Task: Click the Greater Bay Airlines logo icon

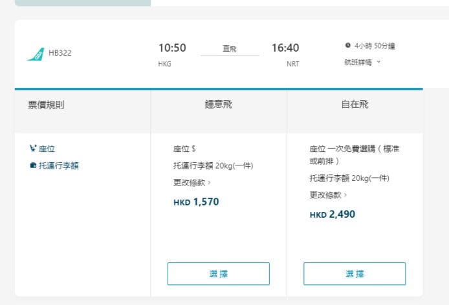Action: click(x=36, y=54)
